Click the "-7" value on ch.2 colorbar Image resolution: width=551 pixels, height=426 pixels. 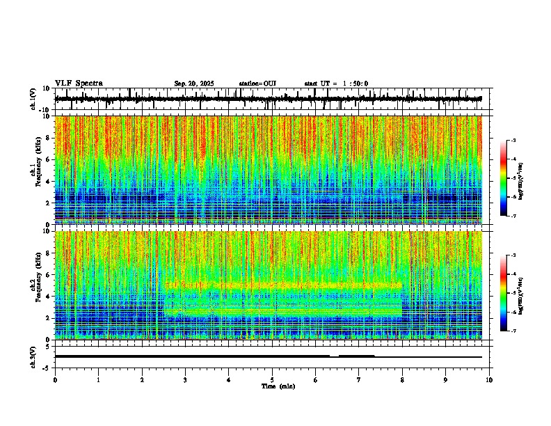pyautogui.click(x=513, y=331)
